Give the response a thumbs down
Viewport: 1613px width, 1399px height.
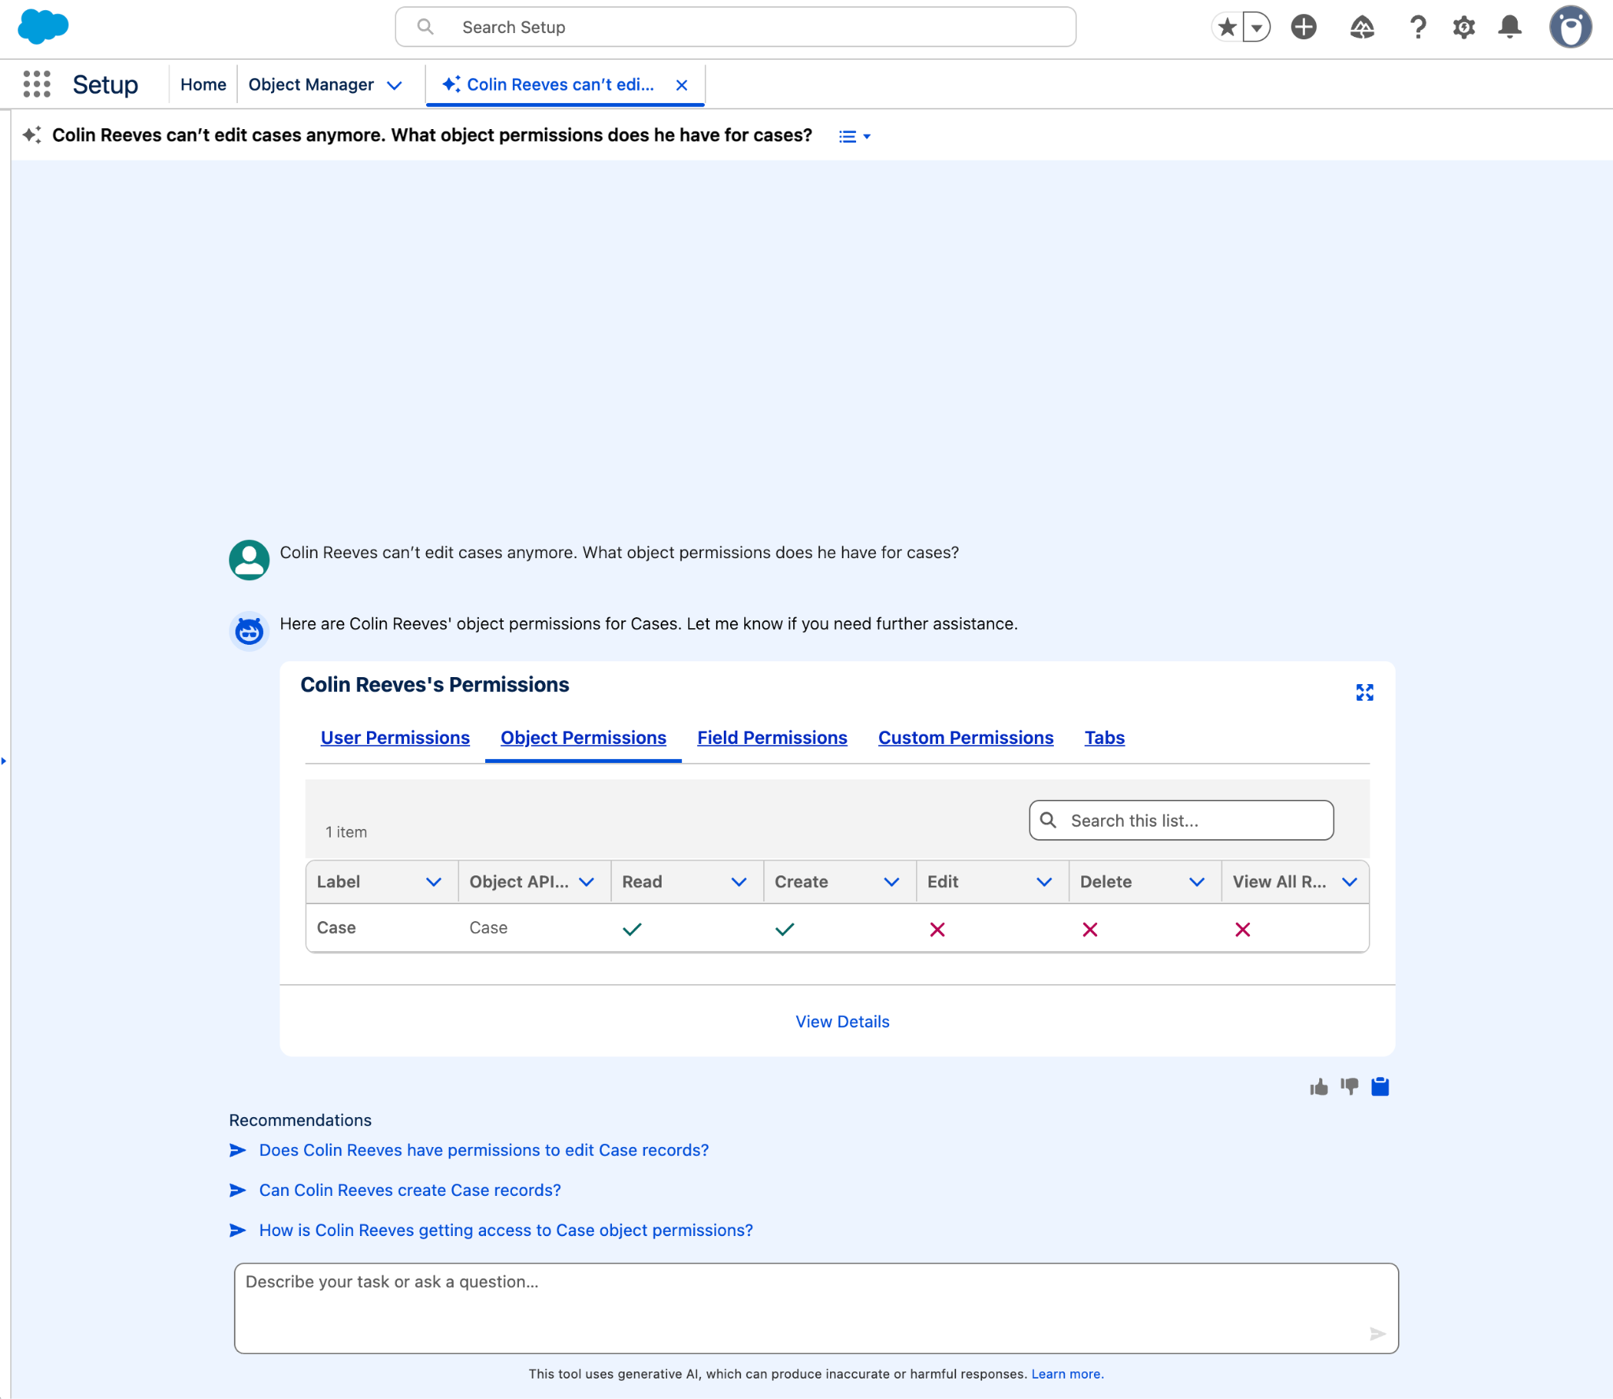(x=1350, y=1087)
